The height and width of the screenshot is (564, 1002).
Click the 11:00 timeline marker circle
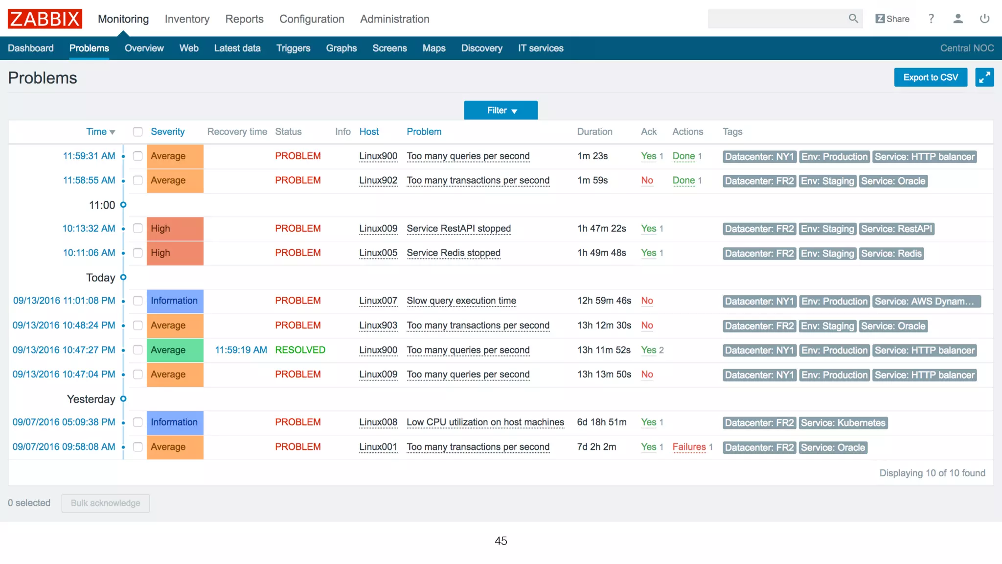click(x=123, y=205)
